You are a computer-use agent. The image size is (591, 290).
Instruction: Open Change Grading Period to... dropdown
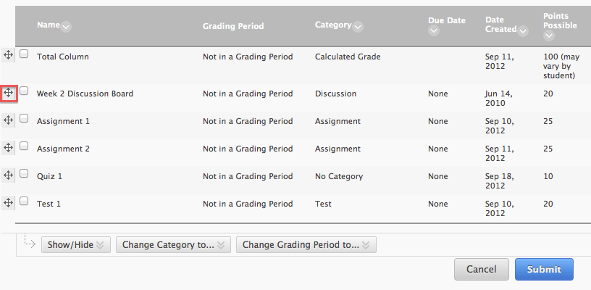(x=306, y=245)
